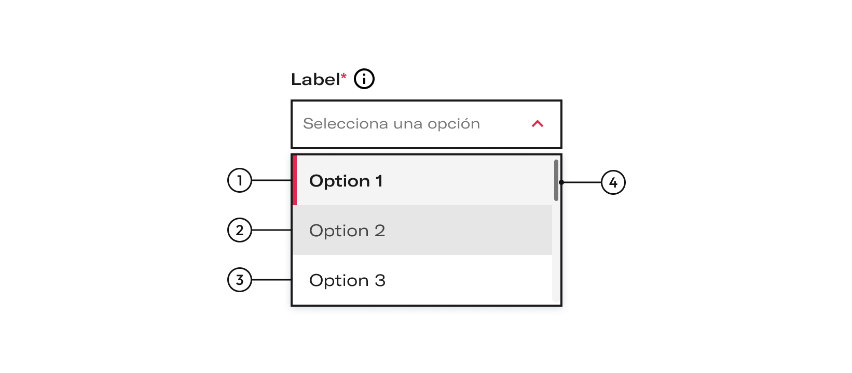Click the scrollbar track below the thumb
852x373 pixels.
[556, 251]
